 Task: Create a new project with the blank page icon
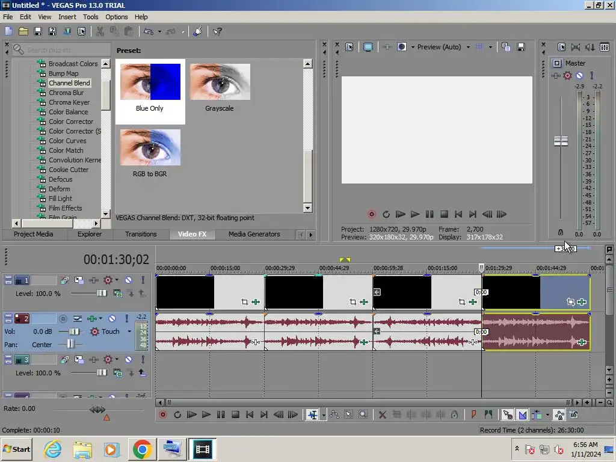8,31
